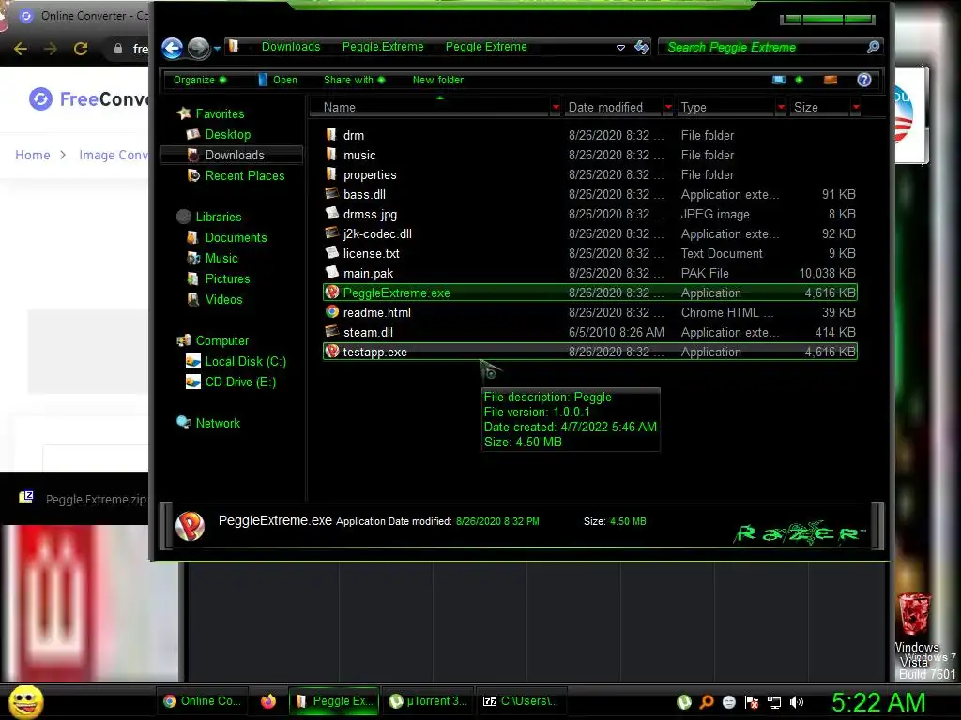Select Network in navigation pane
Viewport: 961px width, 720px height.
click(218, 423)
